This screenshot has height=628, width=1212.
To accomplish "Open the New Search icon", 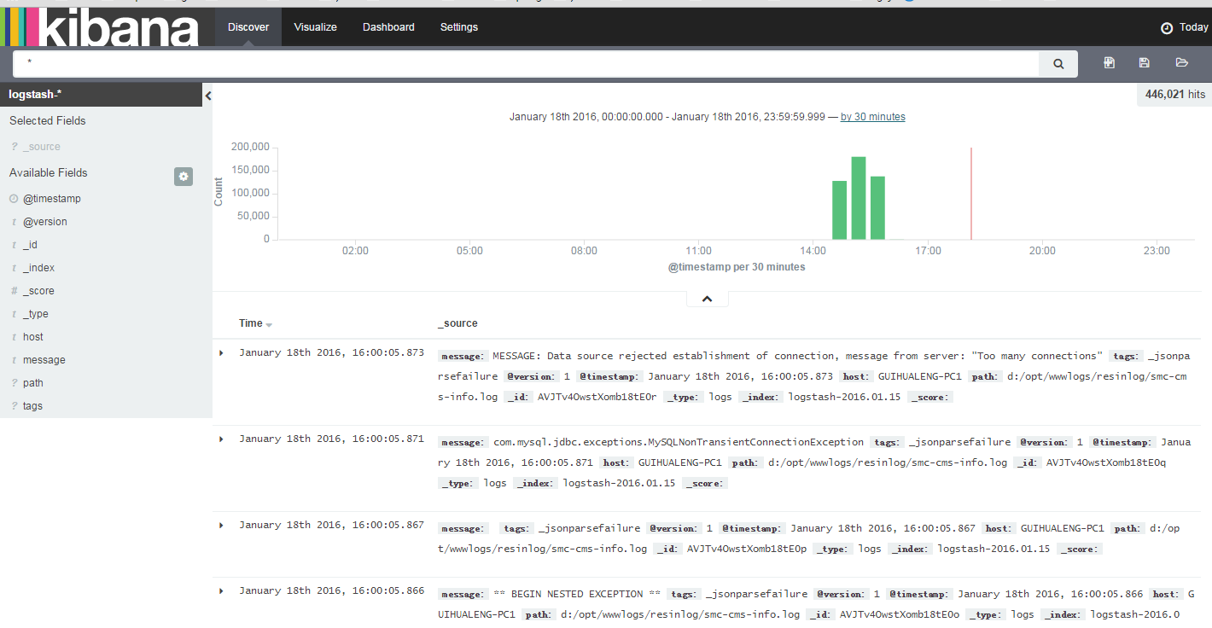I will (1109, 62).
